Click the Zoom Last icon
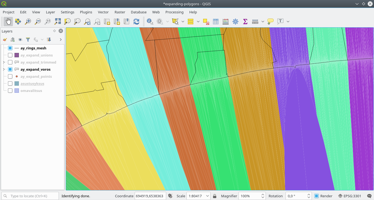Image resolution: width=374 pixels, height=200 pixels. click(x=87, y=21)
